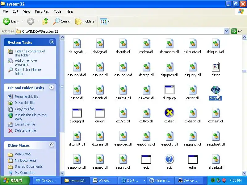Select the dssec document file icon
Screen dimensions: 247x185
tap(216, 67)
